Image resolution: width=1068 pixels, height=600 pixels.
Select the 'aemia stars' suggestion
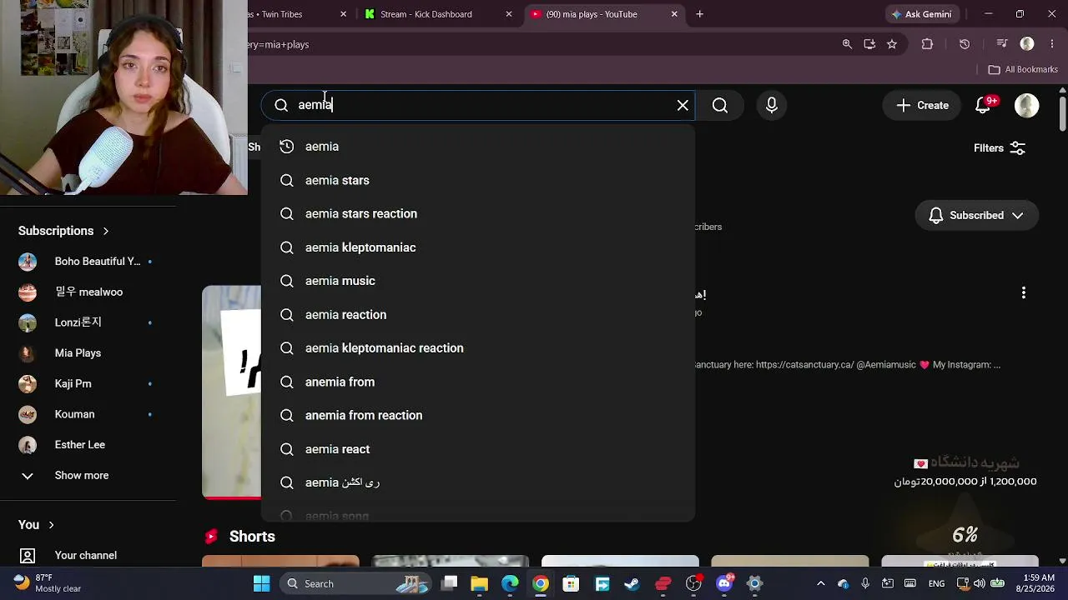tap(478, 180)
